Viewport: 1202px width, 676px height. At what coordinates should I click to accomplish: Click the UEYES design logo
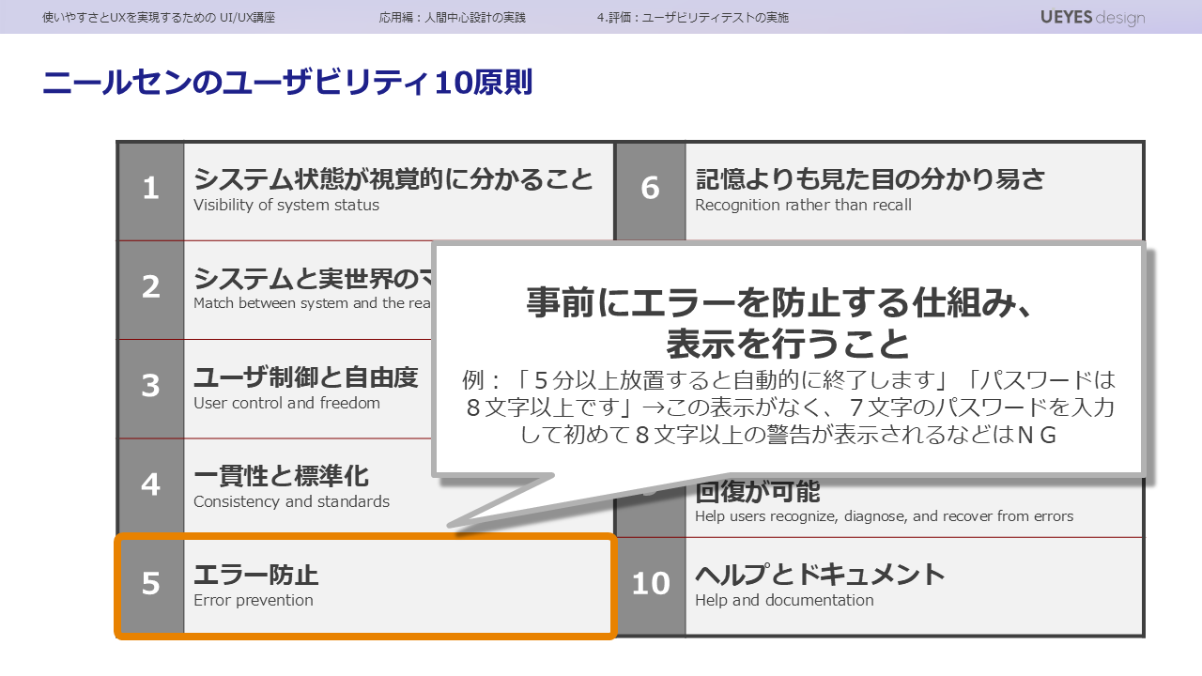[1092, 17]
